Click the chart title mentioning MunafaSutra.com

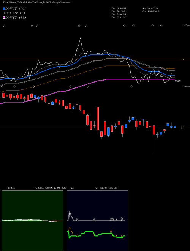click(x=37, y=2)
